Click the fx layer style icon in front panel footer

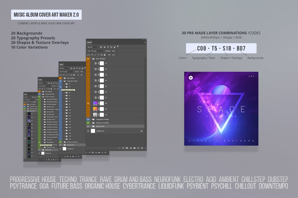point(123,148)
